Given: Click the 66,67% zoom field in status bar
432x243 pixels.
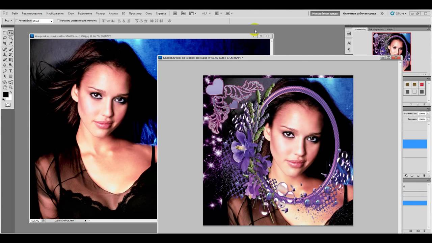Looking at the screenshot, I should pyautogui.click(x=35, y=221).
